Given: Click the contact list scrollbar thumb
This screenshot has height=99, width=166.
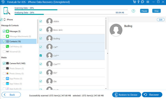Looking at the screenshot, I should [106, 34].
